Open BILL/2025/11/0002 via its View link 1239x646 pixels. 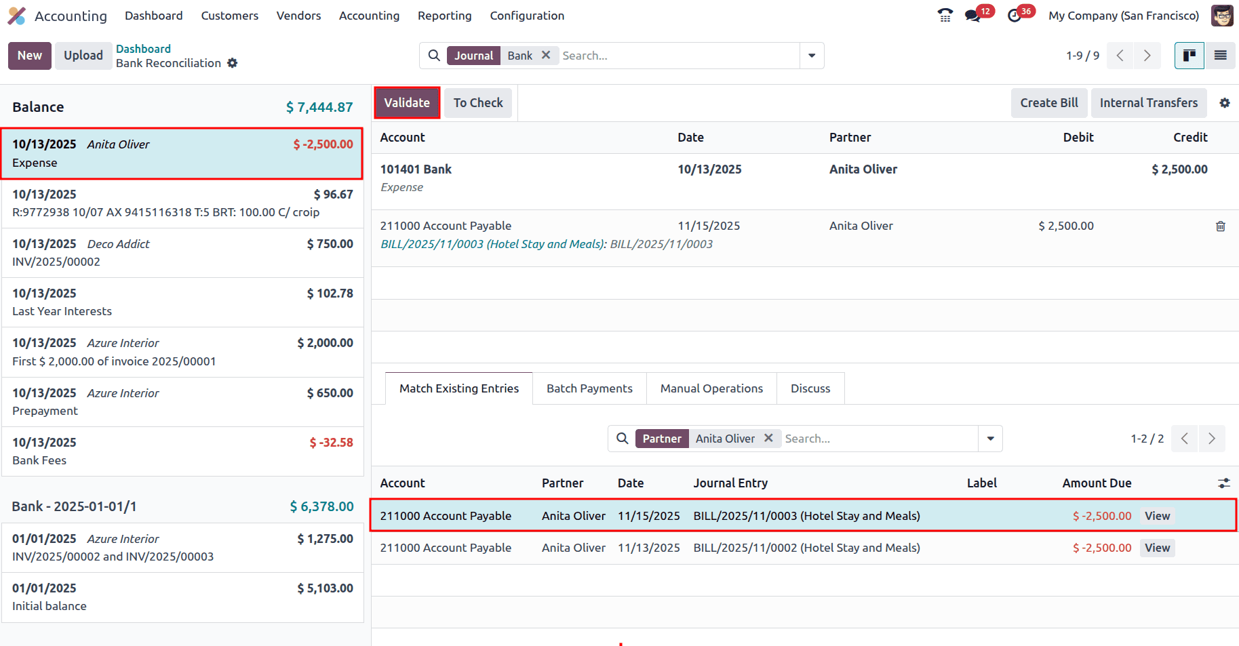tap(1157, 548)
